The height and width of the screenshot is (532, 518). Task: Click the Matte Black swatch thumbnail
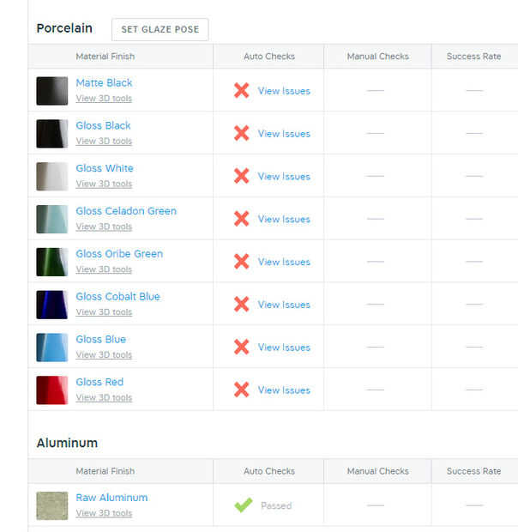pyautogui.click(x=52, y=91)
